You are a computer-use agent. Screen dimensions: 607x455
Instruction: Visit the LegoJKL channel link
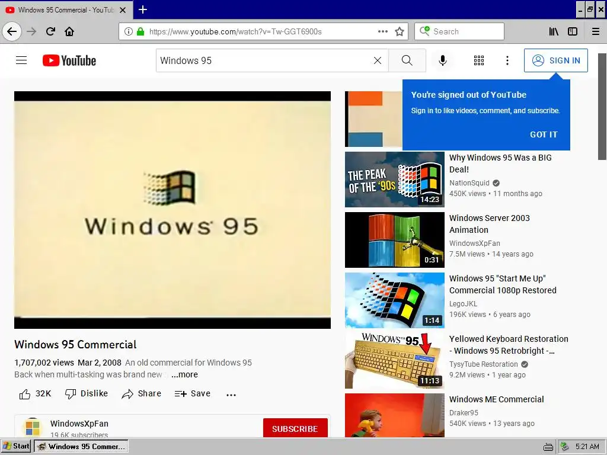point(463,304)
